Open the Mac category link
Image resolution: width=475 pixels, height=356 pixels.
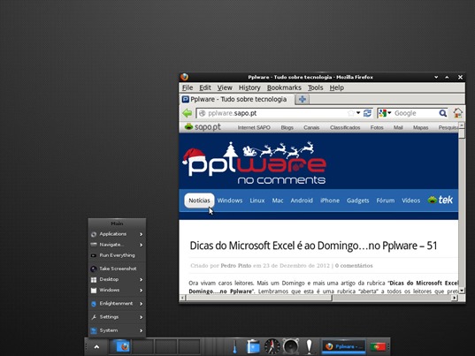(278, 201)
